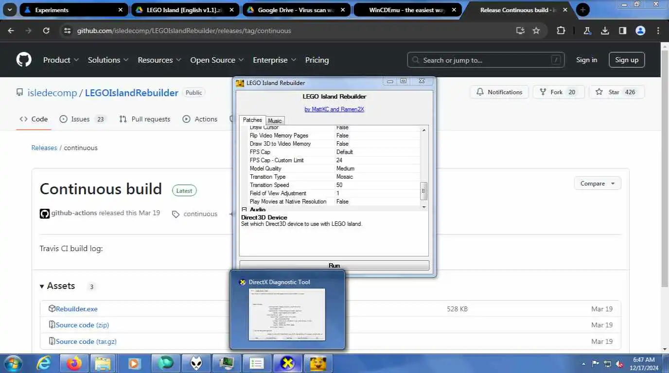The height and width of the screenshot is (373, 669).
Task: Switch to LEGO Island Rebuilder taskbar icon
Action: (318, 363)
